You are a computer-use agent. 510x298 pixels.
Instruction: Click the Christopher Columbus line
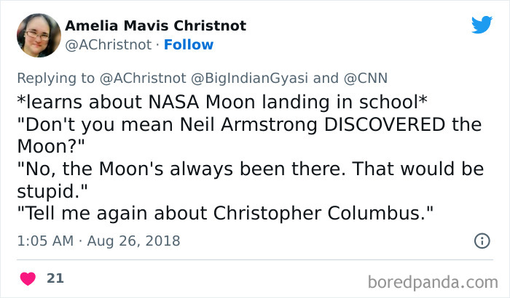coord(223,214)
